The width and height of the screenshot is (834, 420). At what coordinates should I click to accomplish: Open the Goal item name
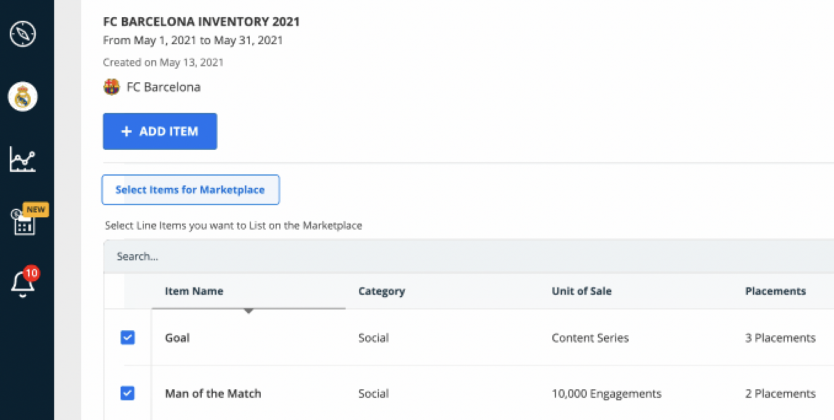tap(177, 338)
